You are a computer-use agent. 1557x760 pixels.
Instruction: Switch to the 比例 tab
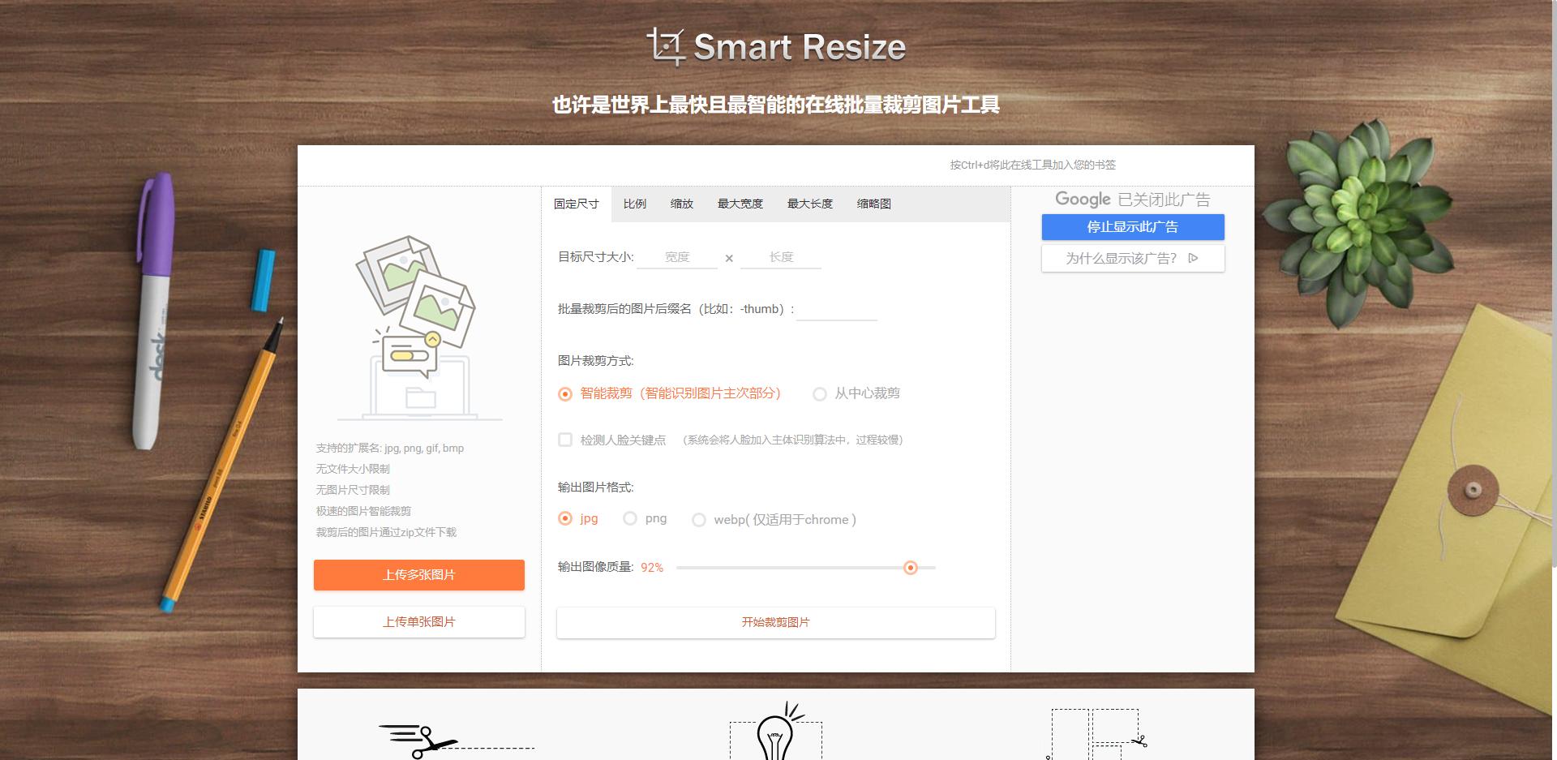[x=635, y=204]
